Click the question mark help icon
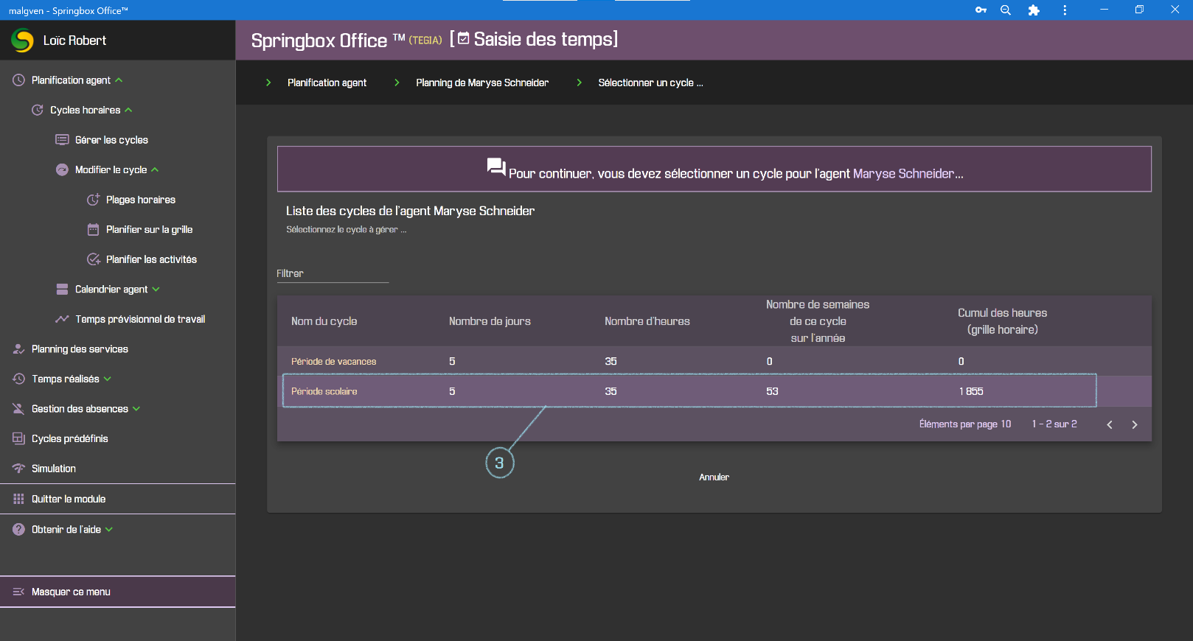The height and width of the screenshot is (641, 1193). tap(18, 529)
